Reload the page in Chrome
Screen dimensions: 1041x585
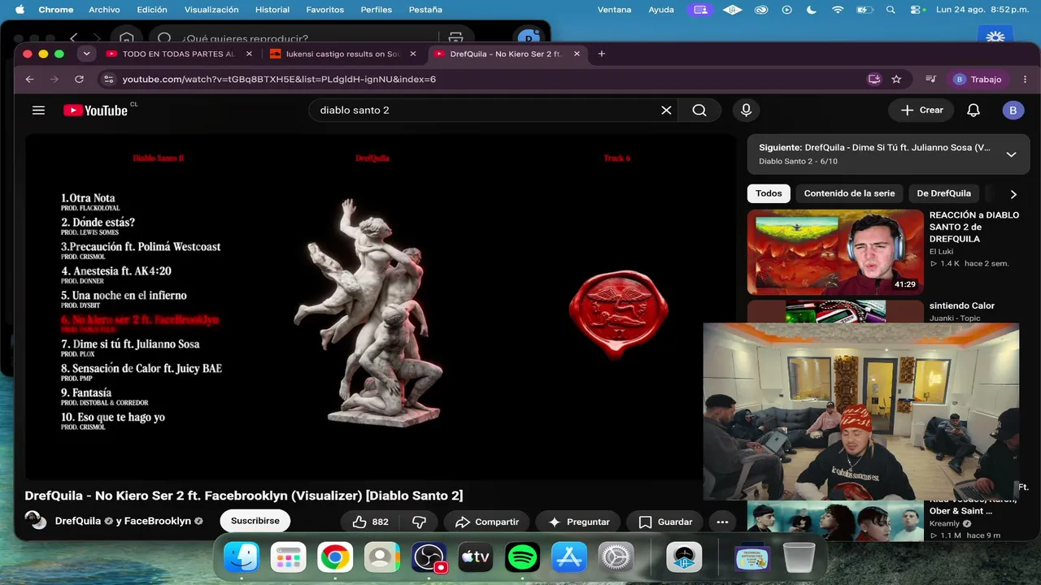pyautogui.click(x=79, y=80)
